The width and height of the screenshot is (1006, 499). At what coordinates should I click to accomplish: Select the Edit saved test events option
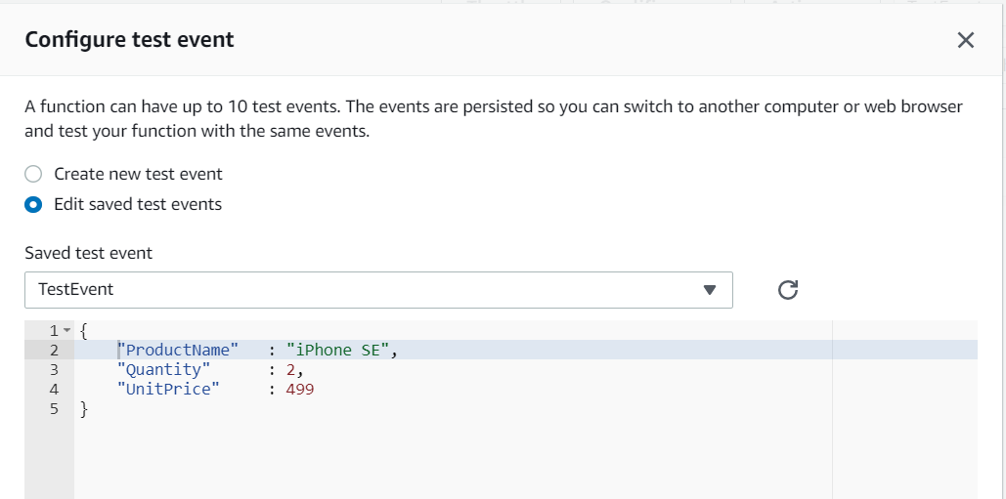tap(33, 205)
